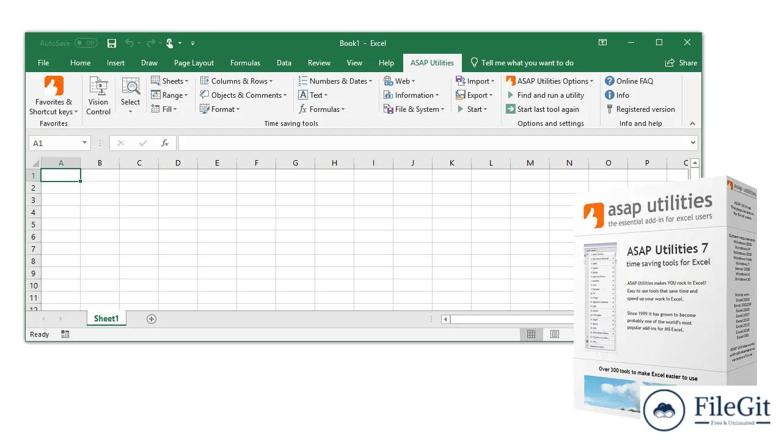Open the Vision Control tool
The height and width of the screenshot is (440, 782).
click(98, 96)
